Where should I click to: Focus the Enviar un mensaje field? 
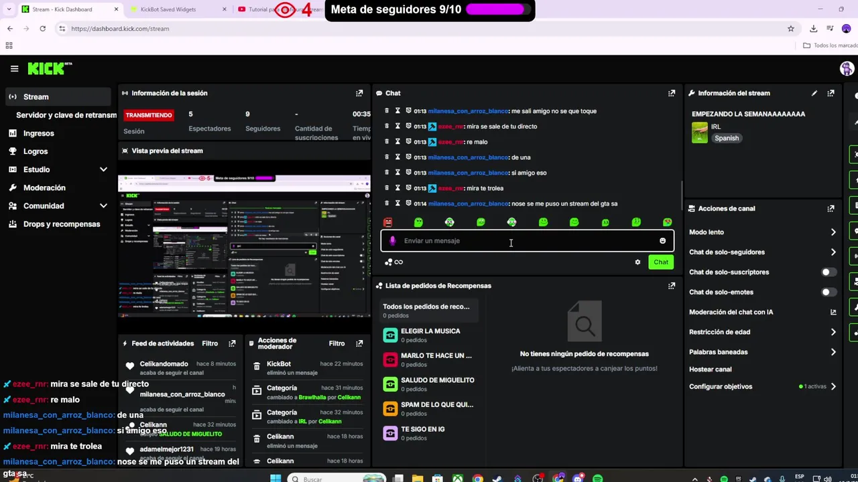point(527,241)
